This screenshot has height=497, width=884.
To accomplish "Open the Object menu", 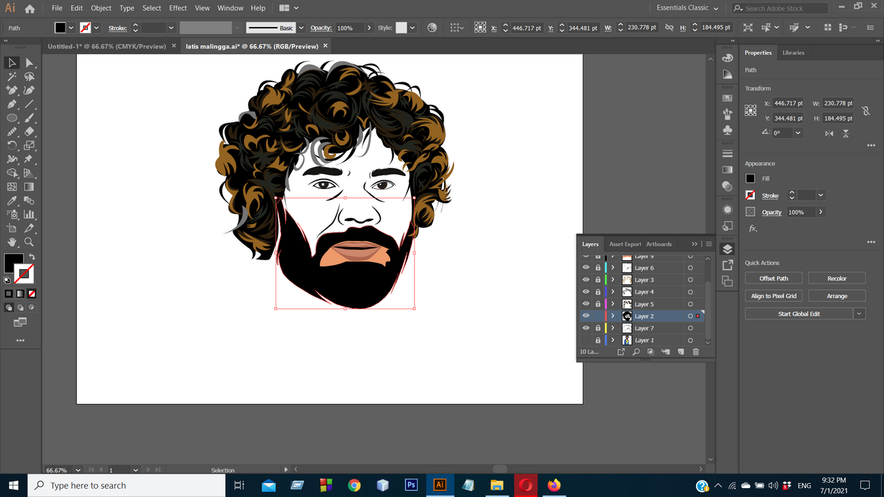I will point(101,8).
